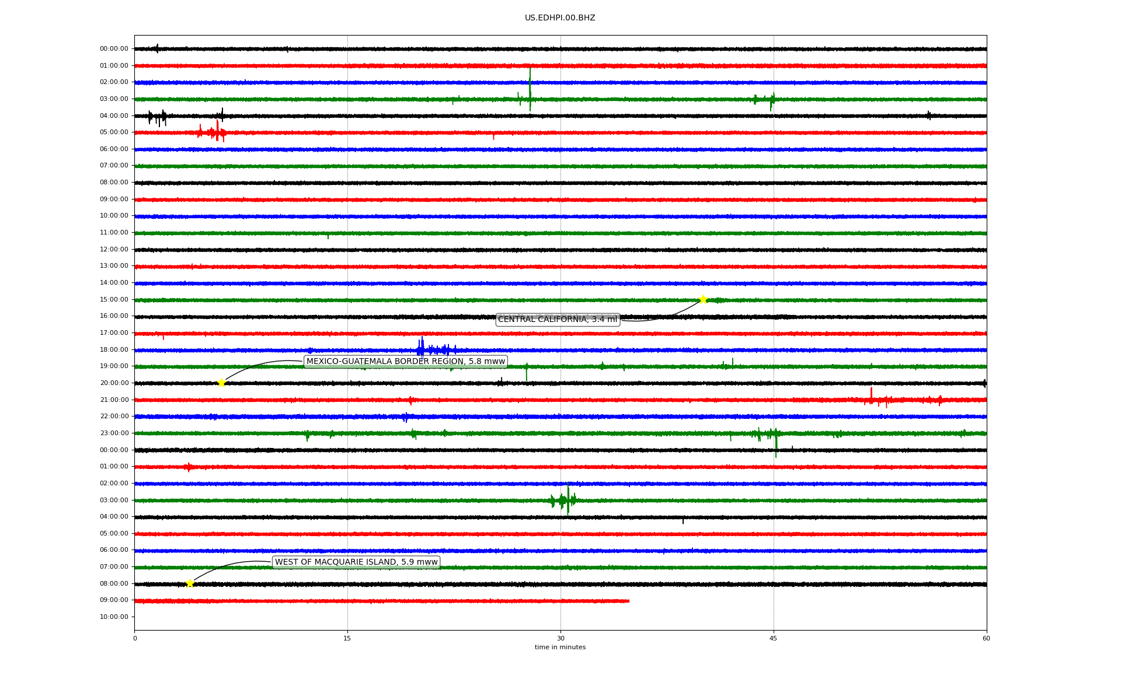Click the CENTRAL CALIFORNIA, 3.4 ml label

coord(557,320)
